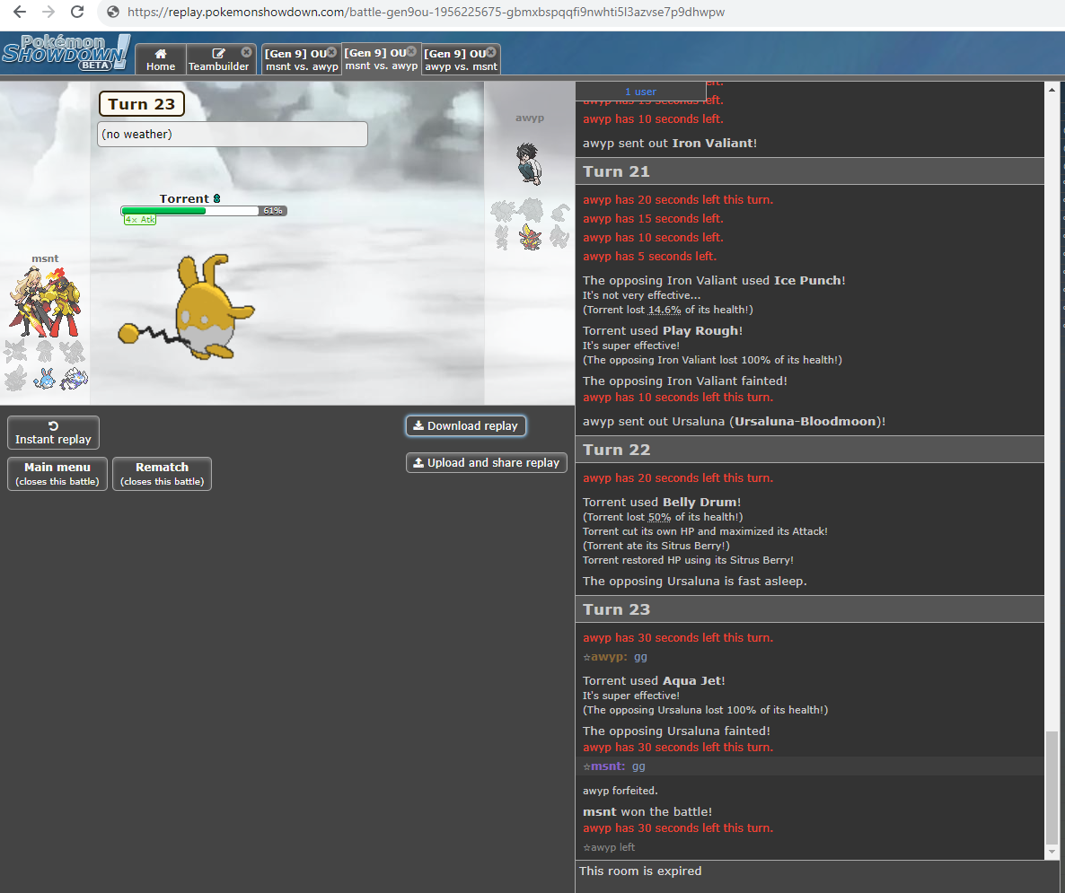
Task: Click the 4x Atk boost badge
Action: point(140,219)
